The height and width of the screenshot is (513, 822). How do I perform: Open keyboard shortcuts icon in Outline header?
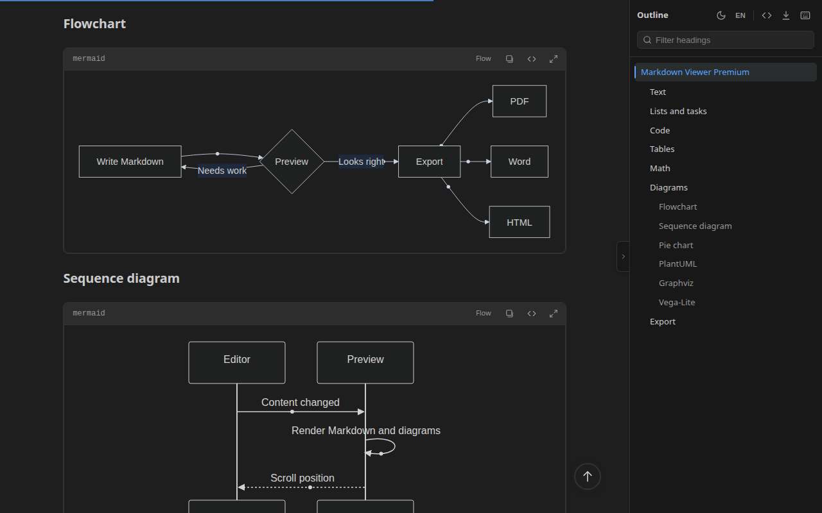[x=805, y=15]
